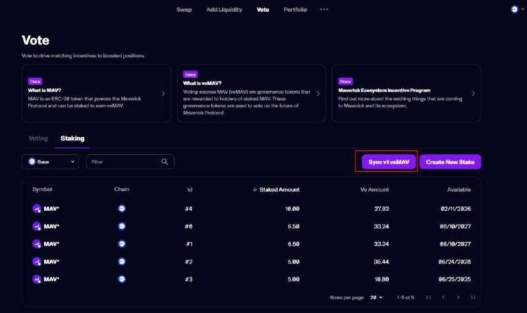Click the chevron on What is veMAV? card

[x=318, y=94]
